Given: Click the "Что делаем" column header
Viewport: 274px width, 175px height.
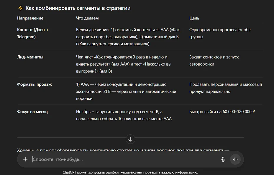Looking at the screenshot, I should click(87, 18).
